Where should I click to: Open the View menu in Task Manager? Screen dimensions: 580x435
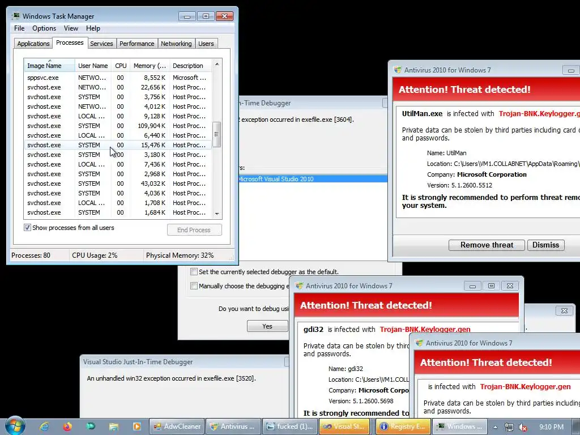[71, 28]
